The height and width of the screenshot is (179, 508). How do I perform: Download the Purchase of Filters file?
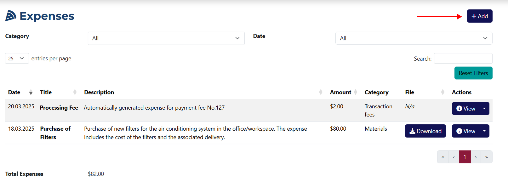point(425,131)
